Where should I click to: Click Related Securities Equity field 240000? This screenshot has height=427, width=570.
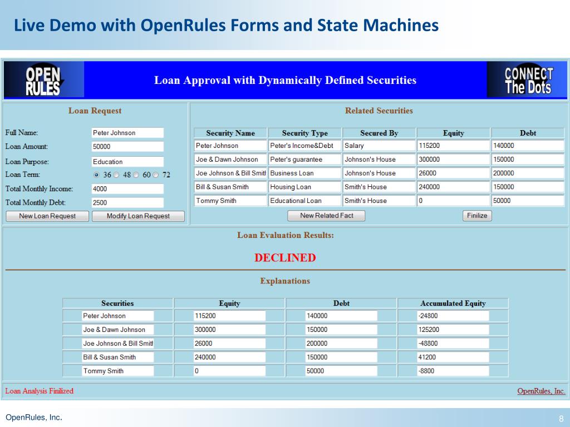[x=453, y=187]
